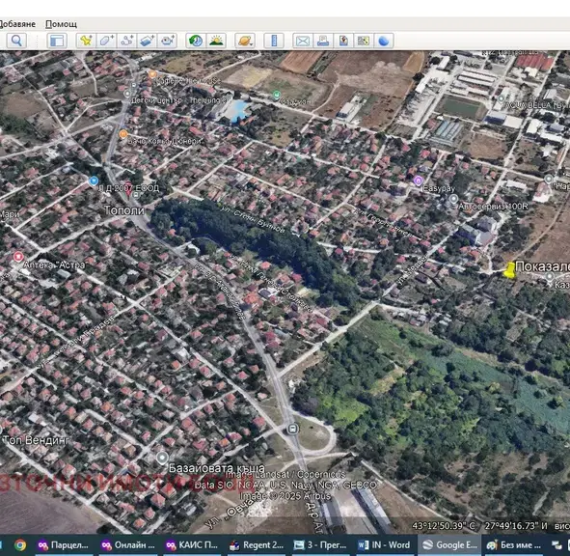The image size is (570, 556).
Task: Switch to the Парцел... taskbar window
Action: (x=64, y=544)
